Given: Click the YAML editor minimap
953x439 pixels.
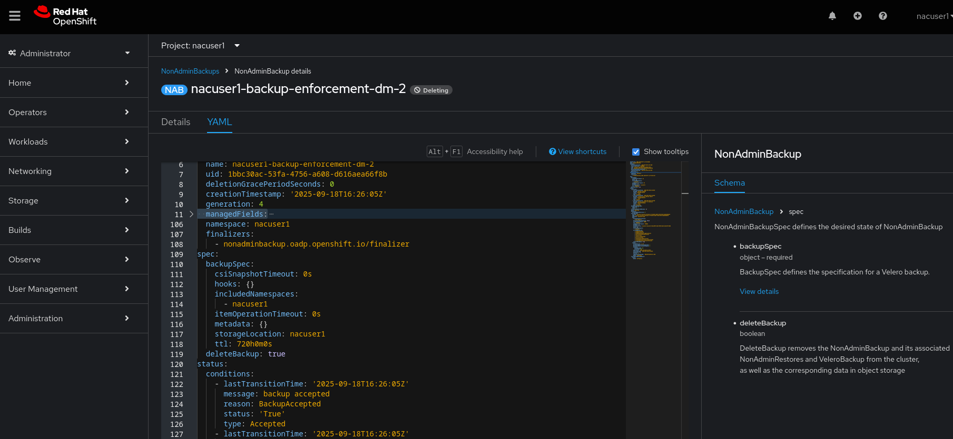Looking at the screenshot, I should 652,210.
